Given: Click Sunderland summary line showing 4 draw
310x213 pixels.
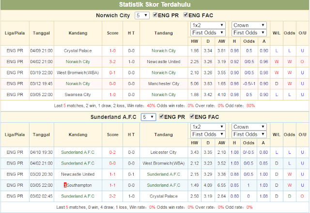Looking at the screenshot, I should click(155, 207).
